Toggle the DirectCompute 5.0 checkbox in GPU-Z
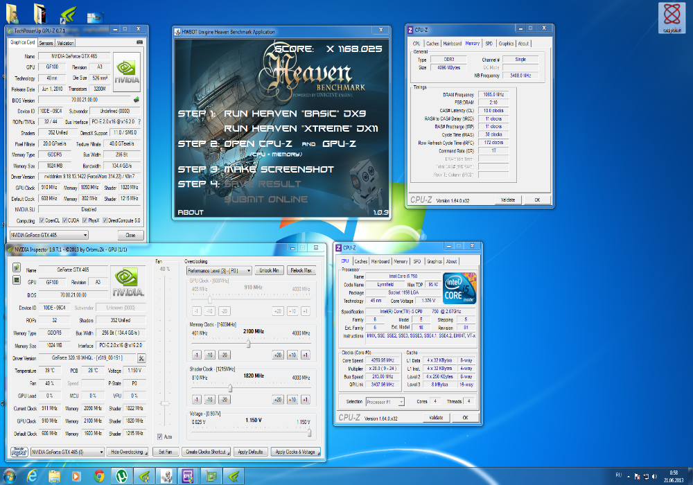The height and width of the screenshot is (485, 693). coord(105,220)
